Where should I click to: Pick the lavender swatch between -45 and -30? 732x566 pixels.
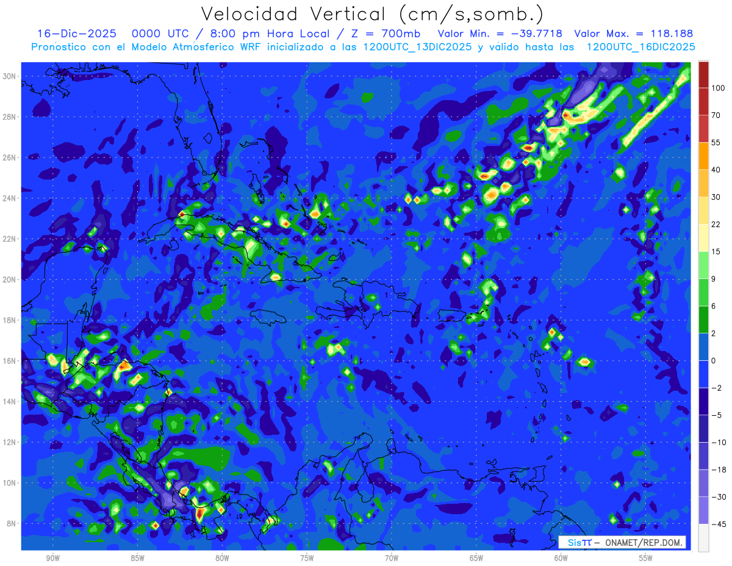click(x=703, y=510)
